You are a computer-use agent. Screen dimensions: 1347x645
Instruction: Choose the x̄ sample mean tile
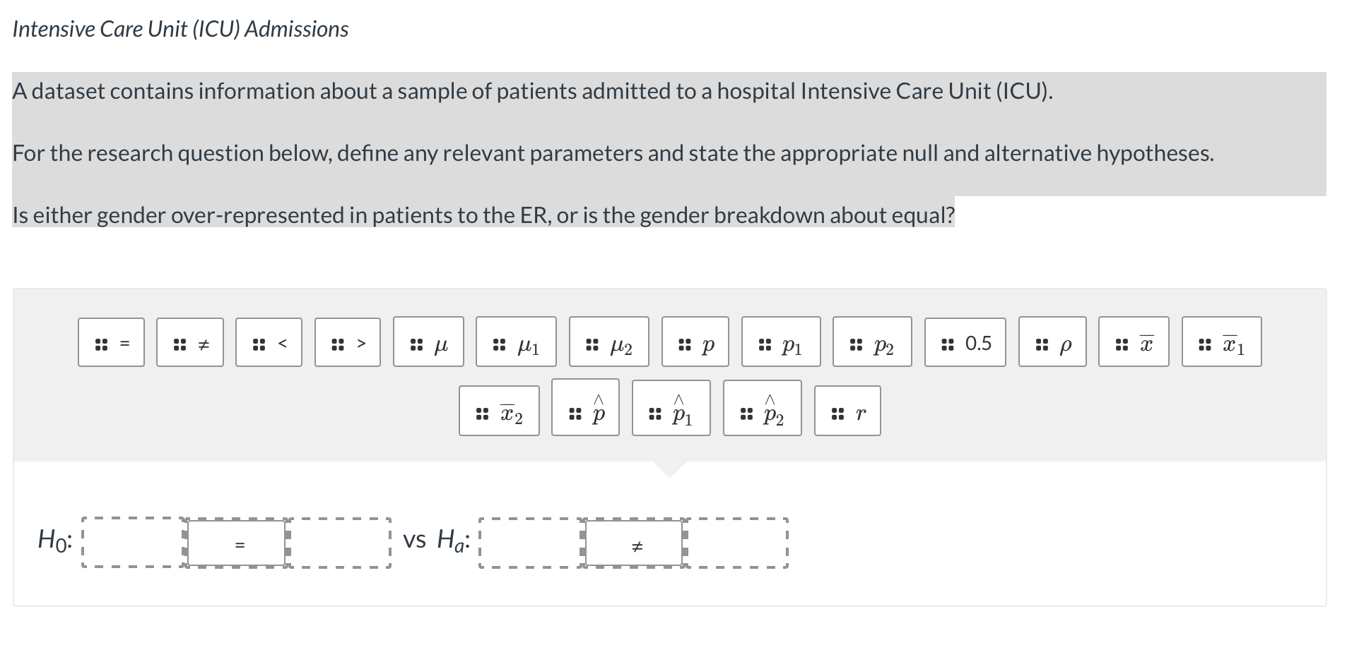point(1134,343)
